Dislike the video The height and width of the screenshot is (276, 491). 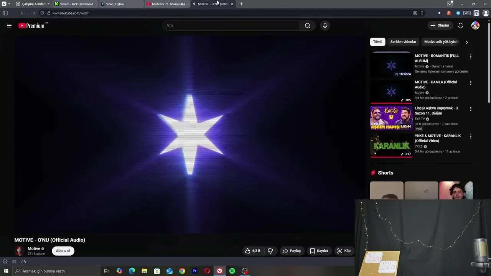coord(270,251)
